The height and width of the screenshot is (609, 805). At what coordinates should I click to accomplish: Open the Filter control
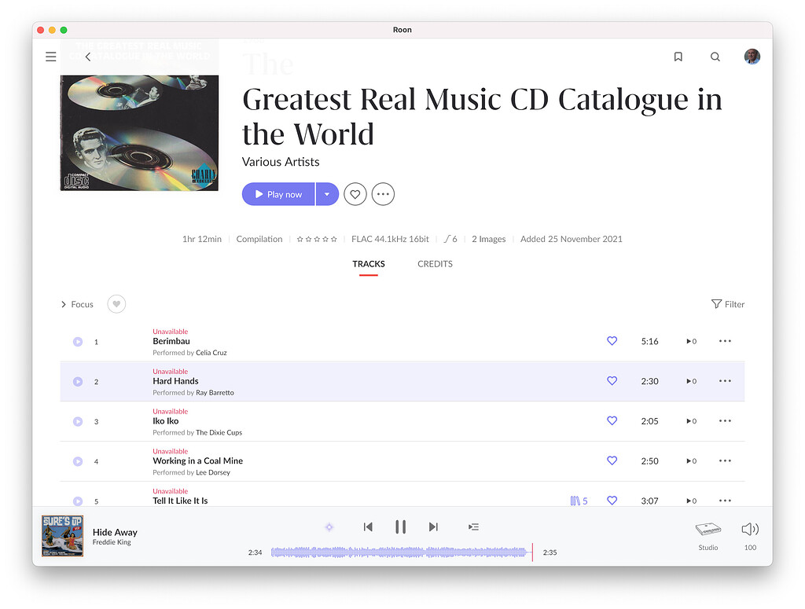726,304
